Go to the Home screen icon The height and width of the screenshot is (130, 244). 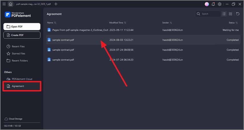(x=11, y=4)
